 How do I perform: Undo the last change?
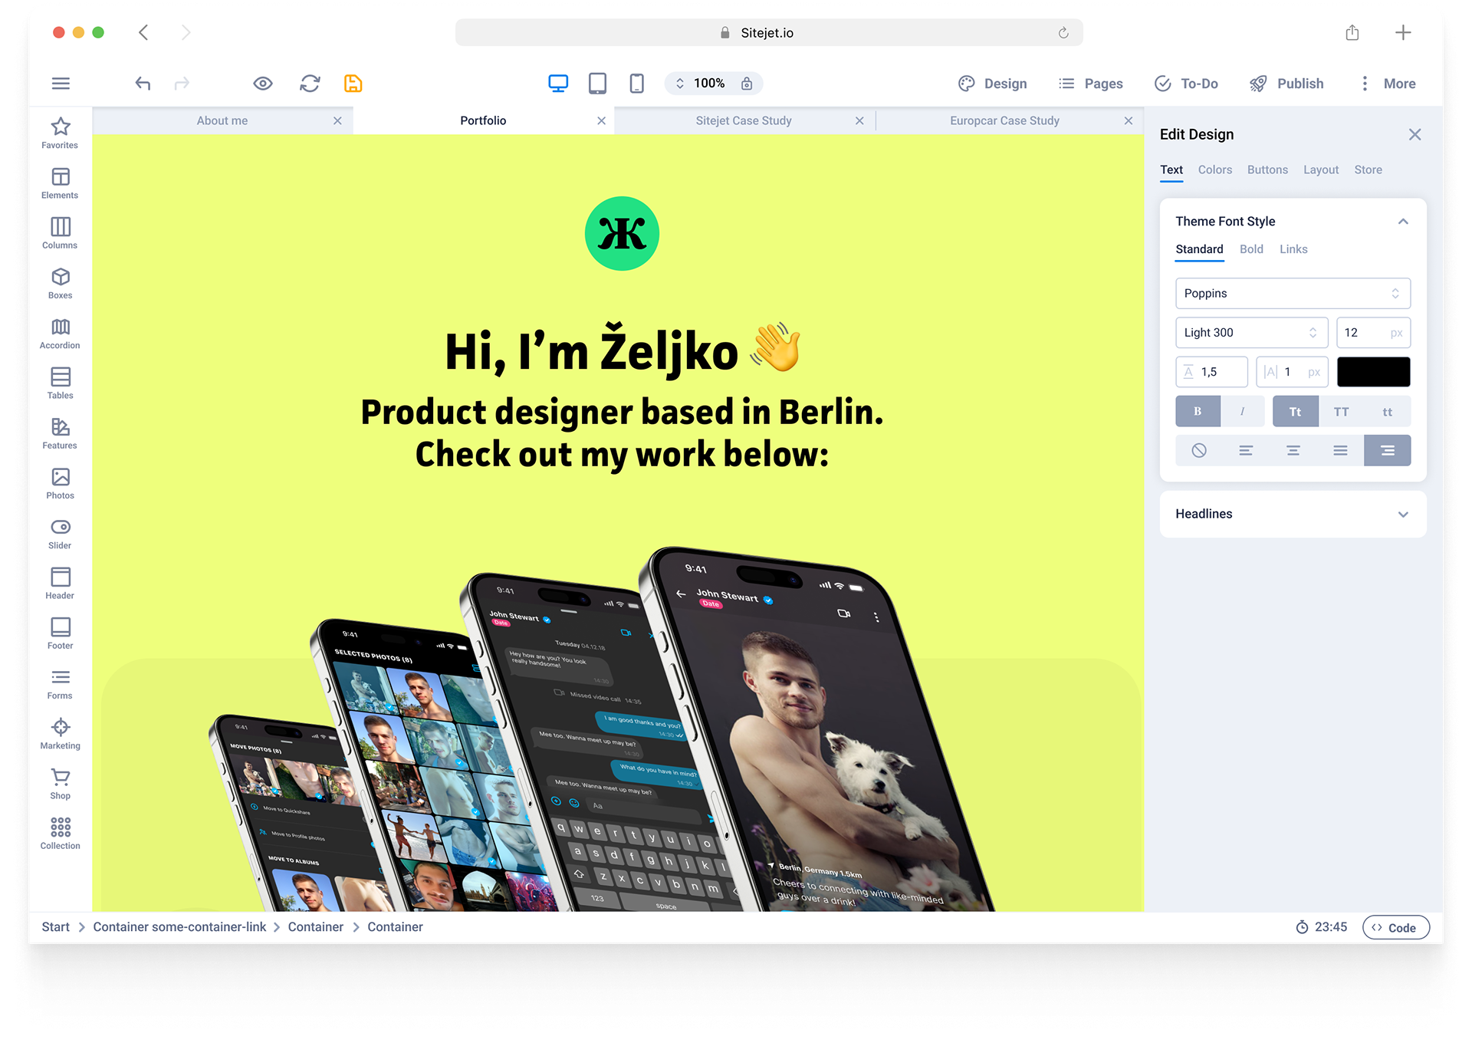(x=143, y=84)
